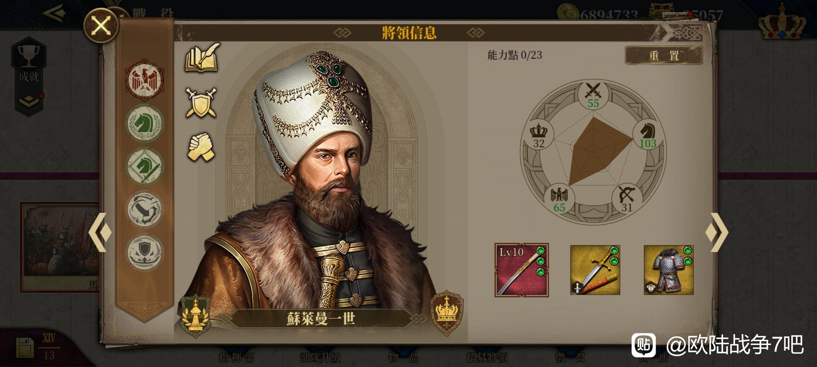Click the archery bow stat showing 31
Image resolution: width=817 pixels, height=367 pixels.
pyautogui.click(x=627, y=200)
